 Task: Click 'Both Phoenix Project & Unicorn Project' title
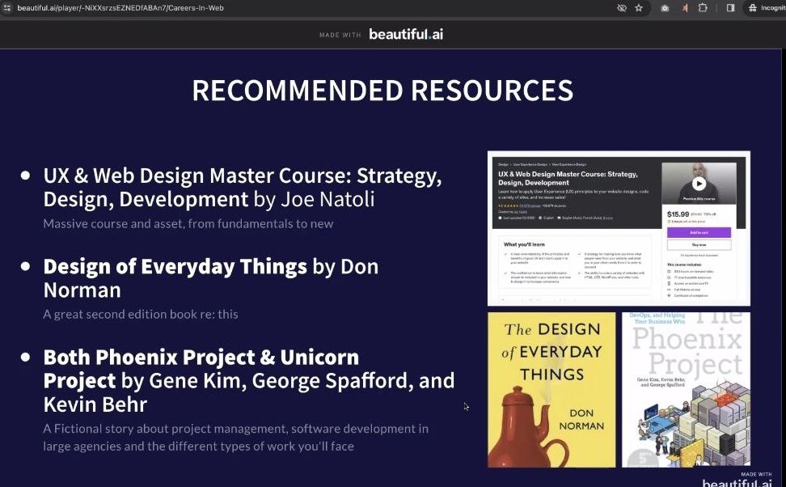[x=249, y=381]
